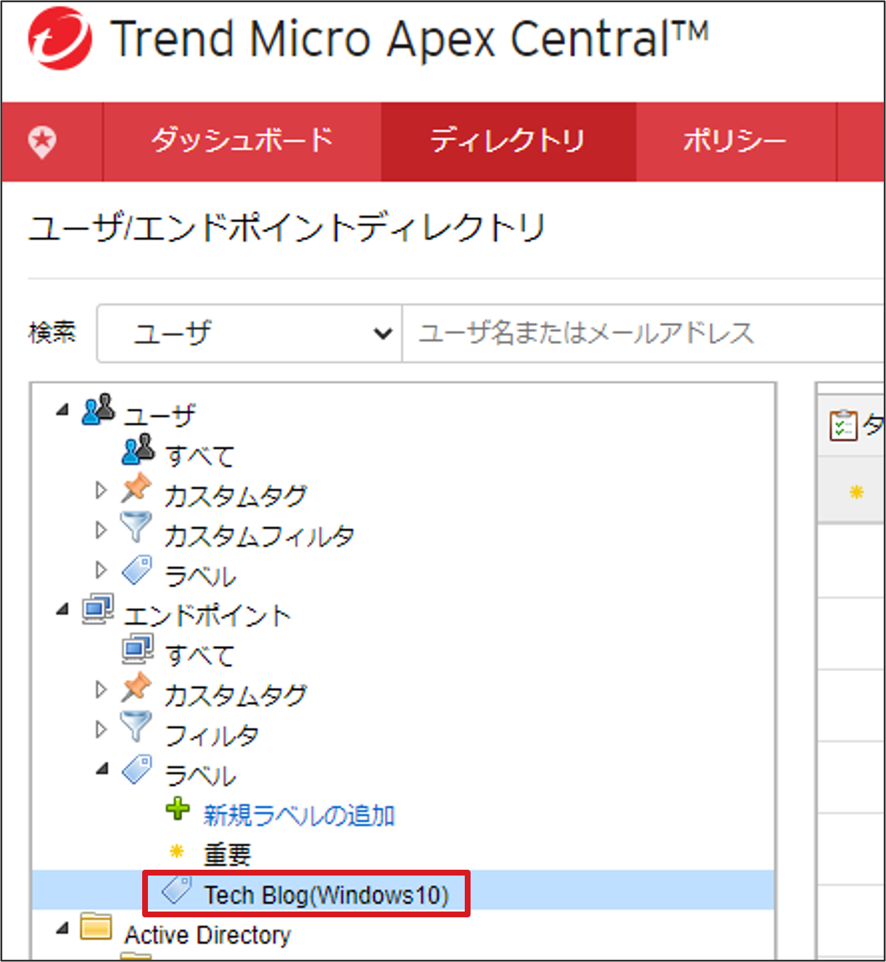Click the users icon beside すべて under ユーザ
The width and height of the screenshot is (886, 962).
coord(138,450)
